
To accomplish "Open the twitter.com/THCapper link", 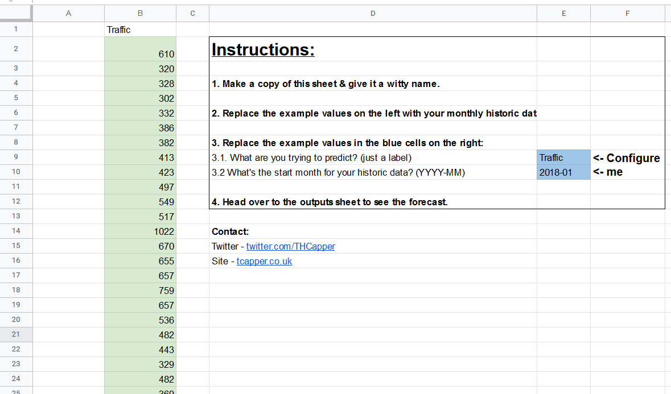I will pyautogui.click(x=290, y=246).
